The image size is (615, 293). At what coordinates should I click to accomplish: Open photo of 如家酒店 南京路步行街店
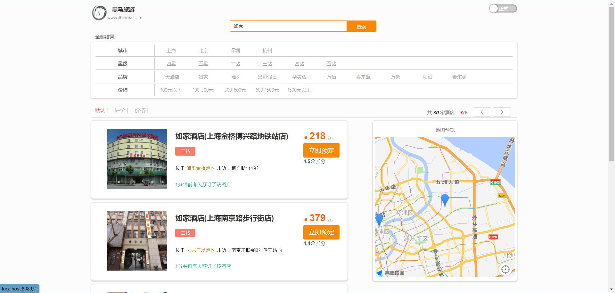(137, 241)
